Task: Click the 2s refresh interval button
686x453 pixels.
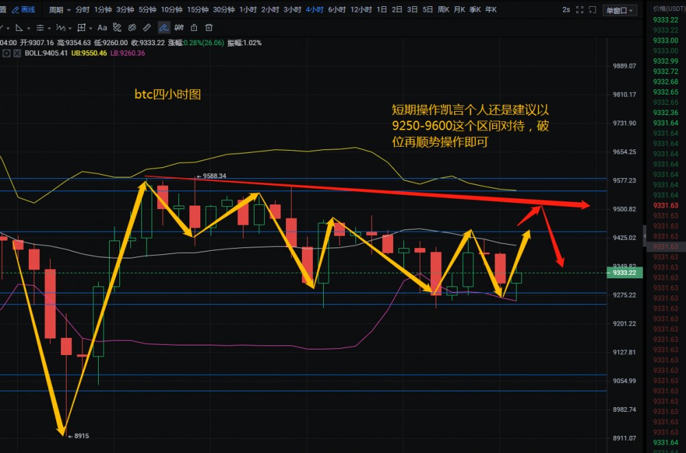Action: [566, 10]
